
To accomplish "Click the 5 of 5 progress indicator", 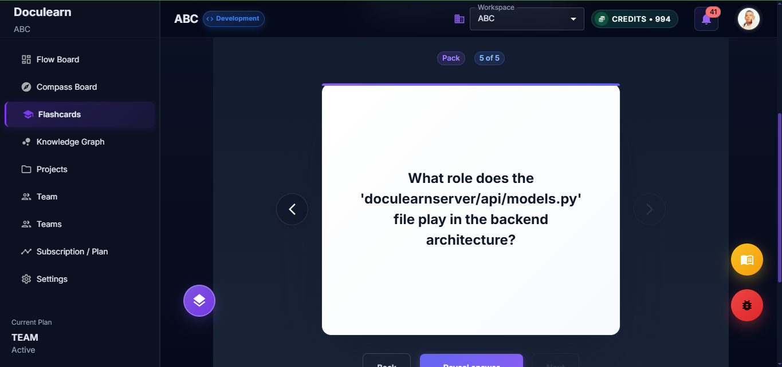I will click(489, 58).
